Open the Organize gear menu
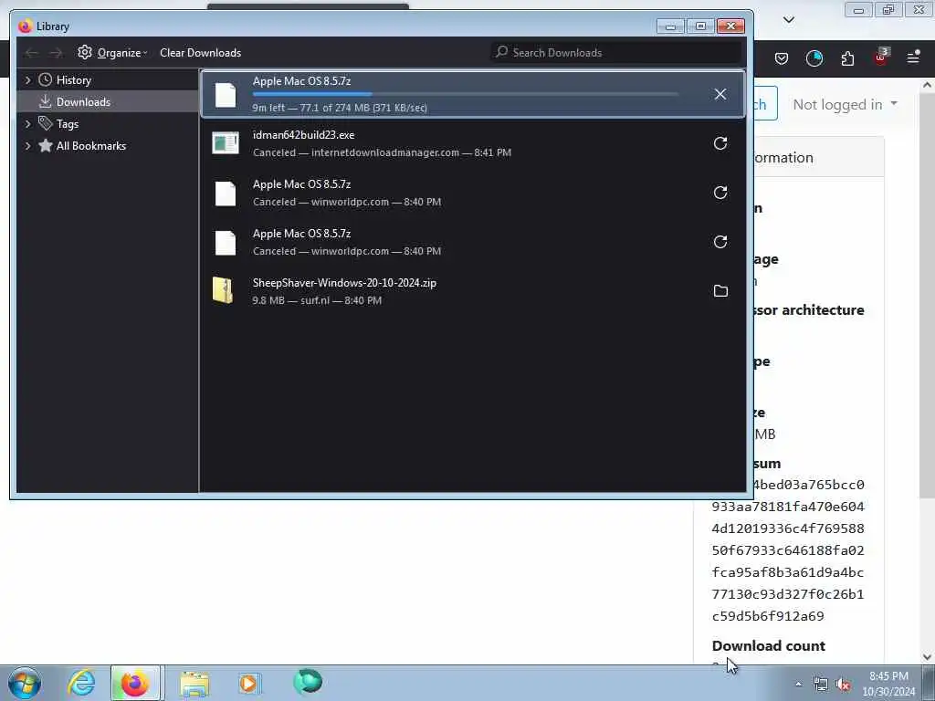The image size is (935, 701). [x=112, y=52]
